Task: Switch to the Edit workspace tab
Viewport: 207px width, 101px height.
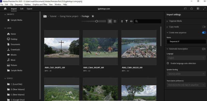Action: coord(22,9)
